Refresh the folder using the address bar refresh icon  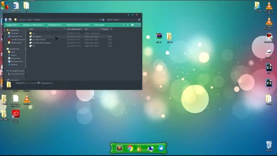103,19
